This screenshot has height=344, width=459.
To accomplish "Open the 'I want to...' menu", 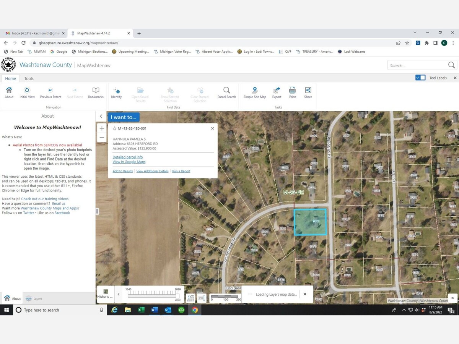I will point(123,117).
